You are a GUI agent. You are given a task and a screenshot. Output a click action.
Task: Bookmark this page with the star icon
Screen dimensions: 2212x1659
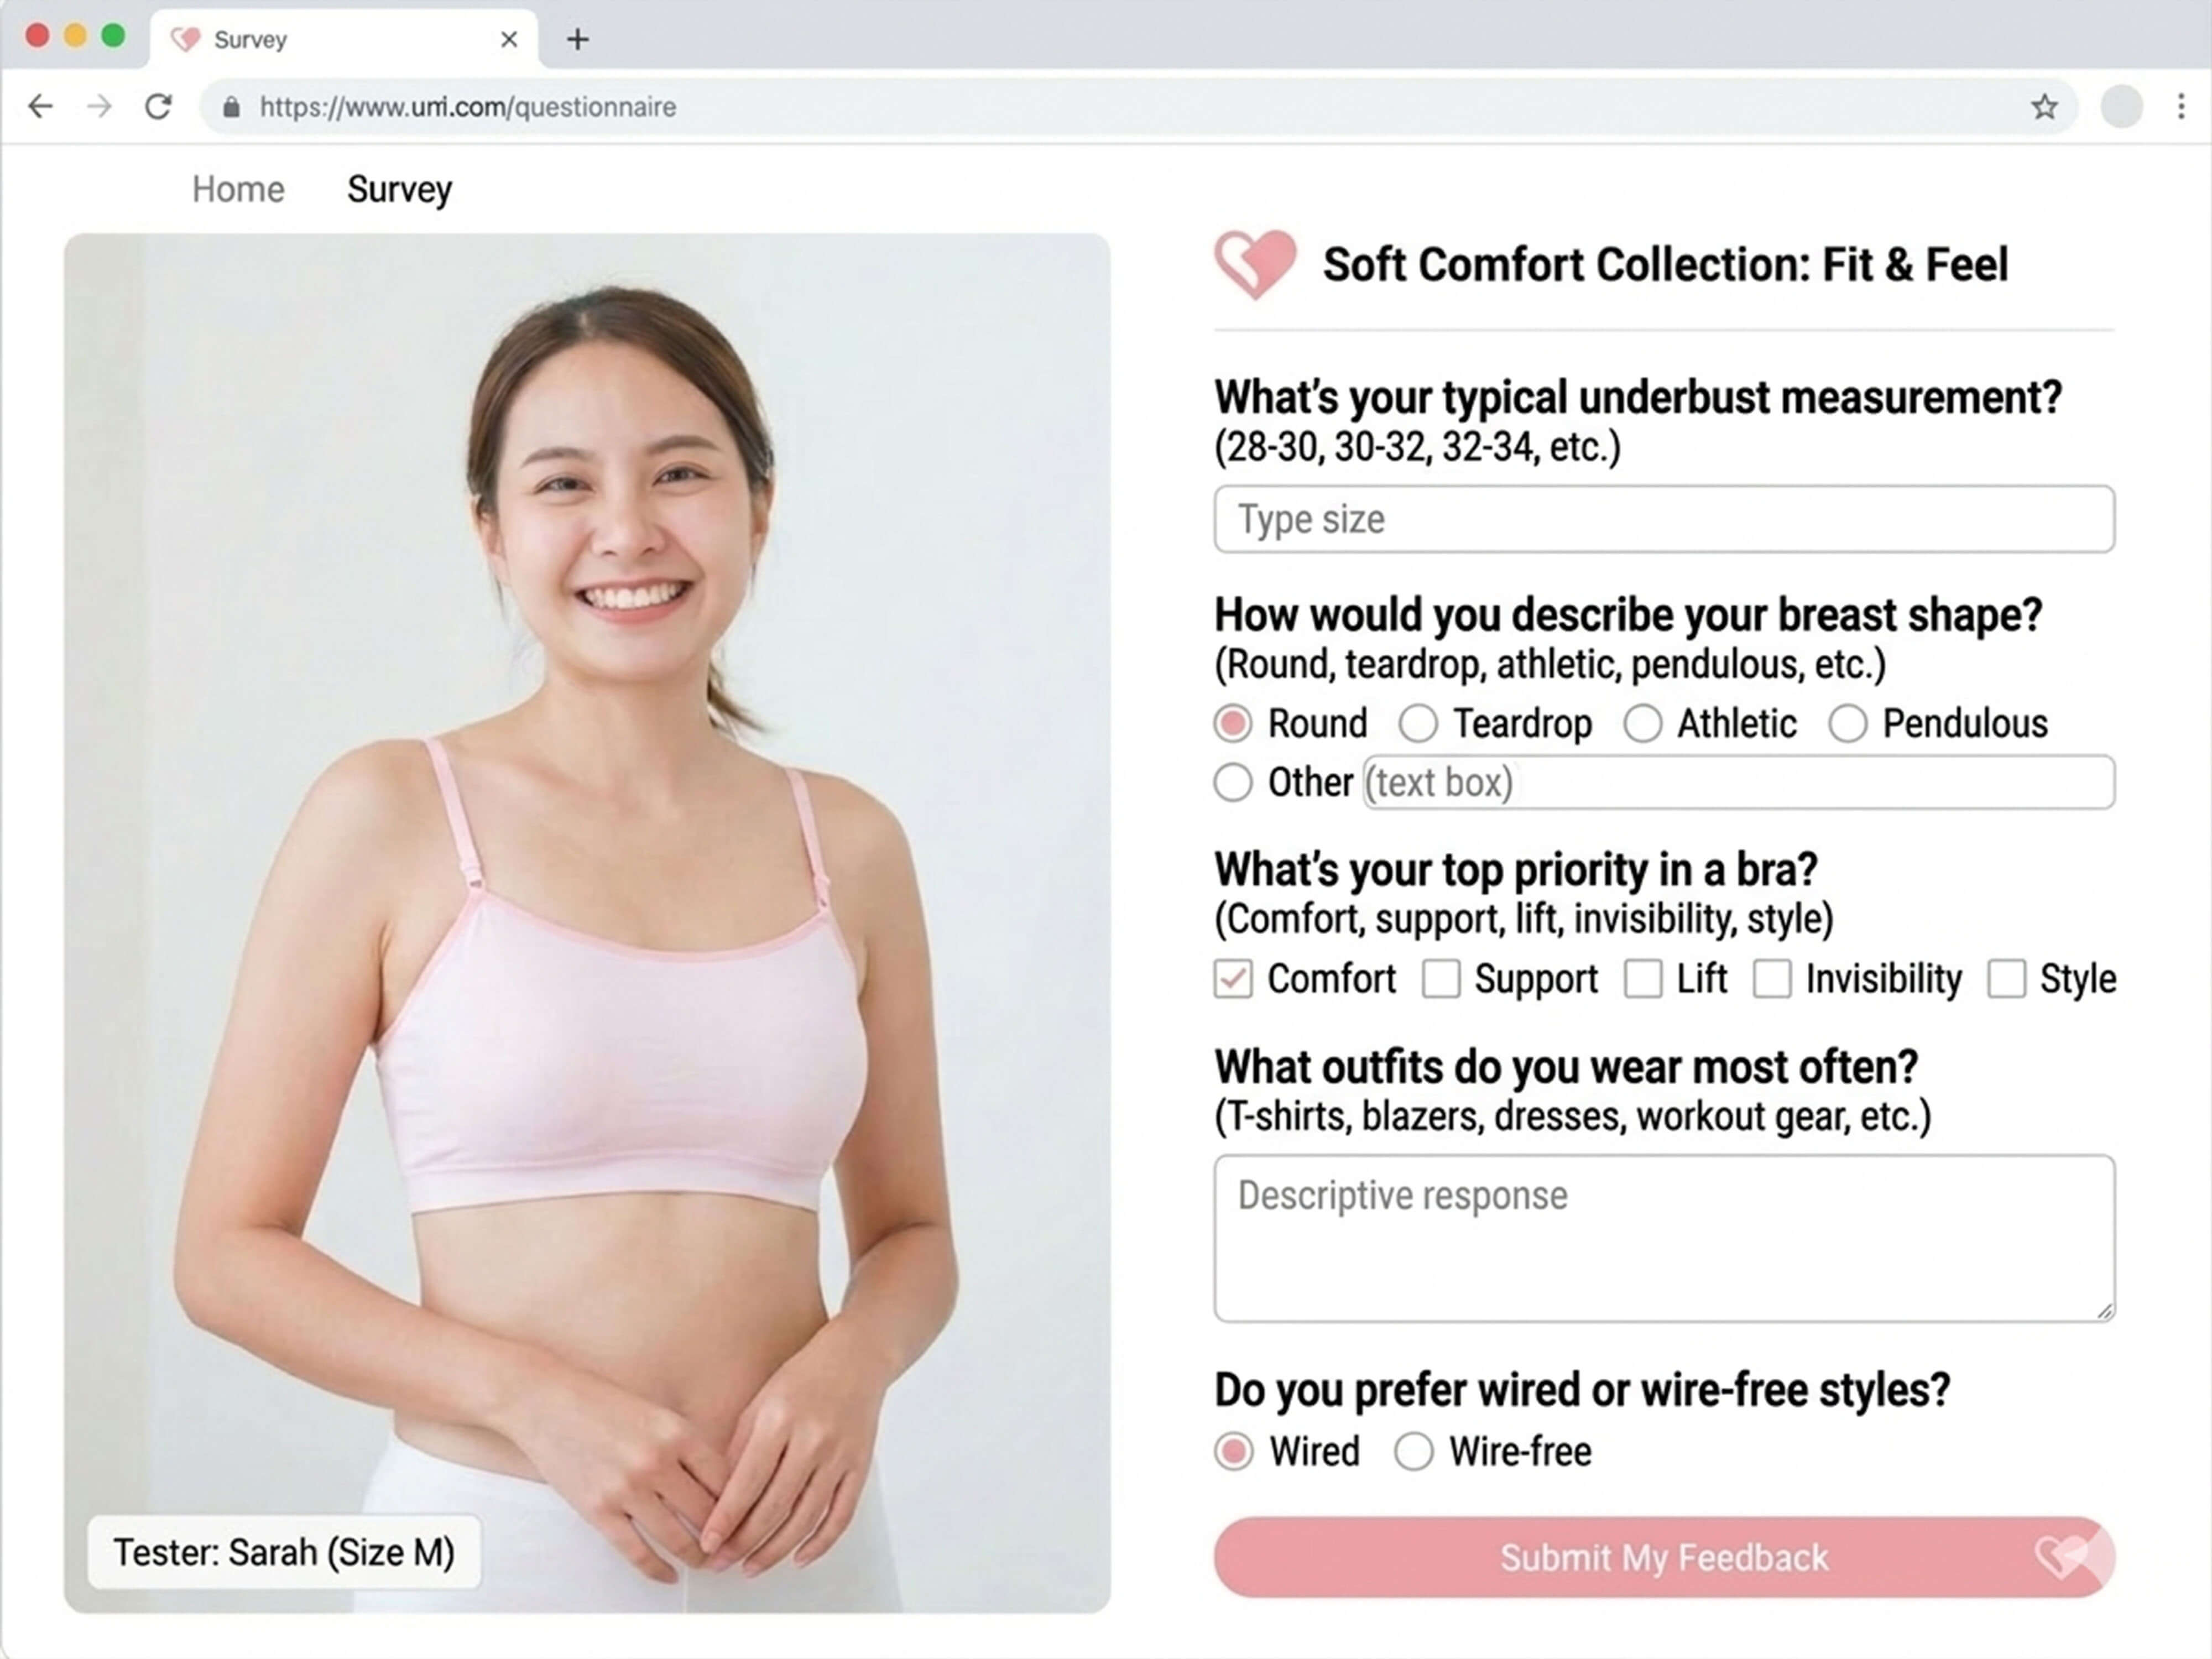pyautogui.click(x=2044, y=107)
